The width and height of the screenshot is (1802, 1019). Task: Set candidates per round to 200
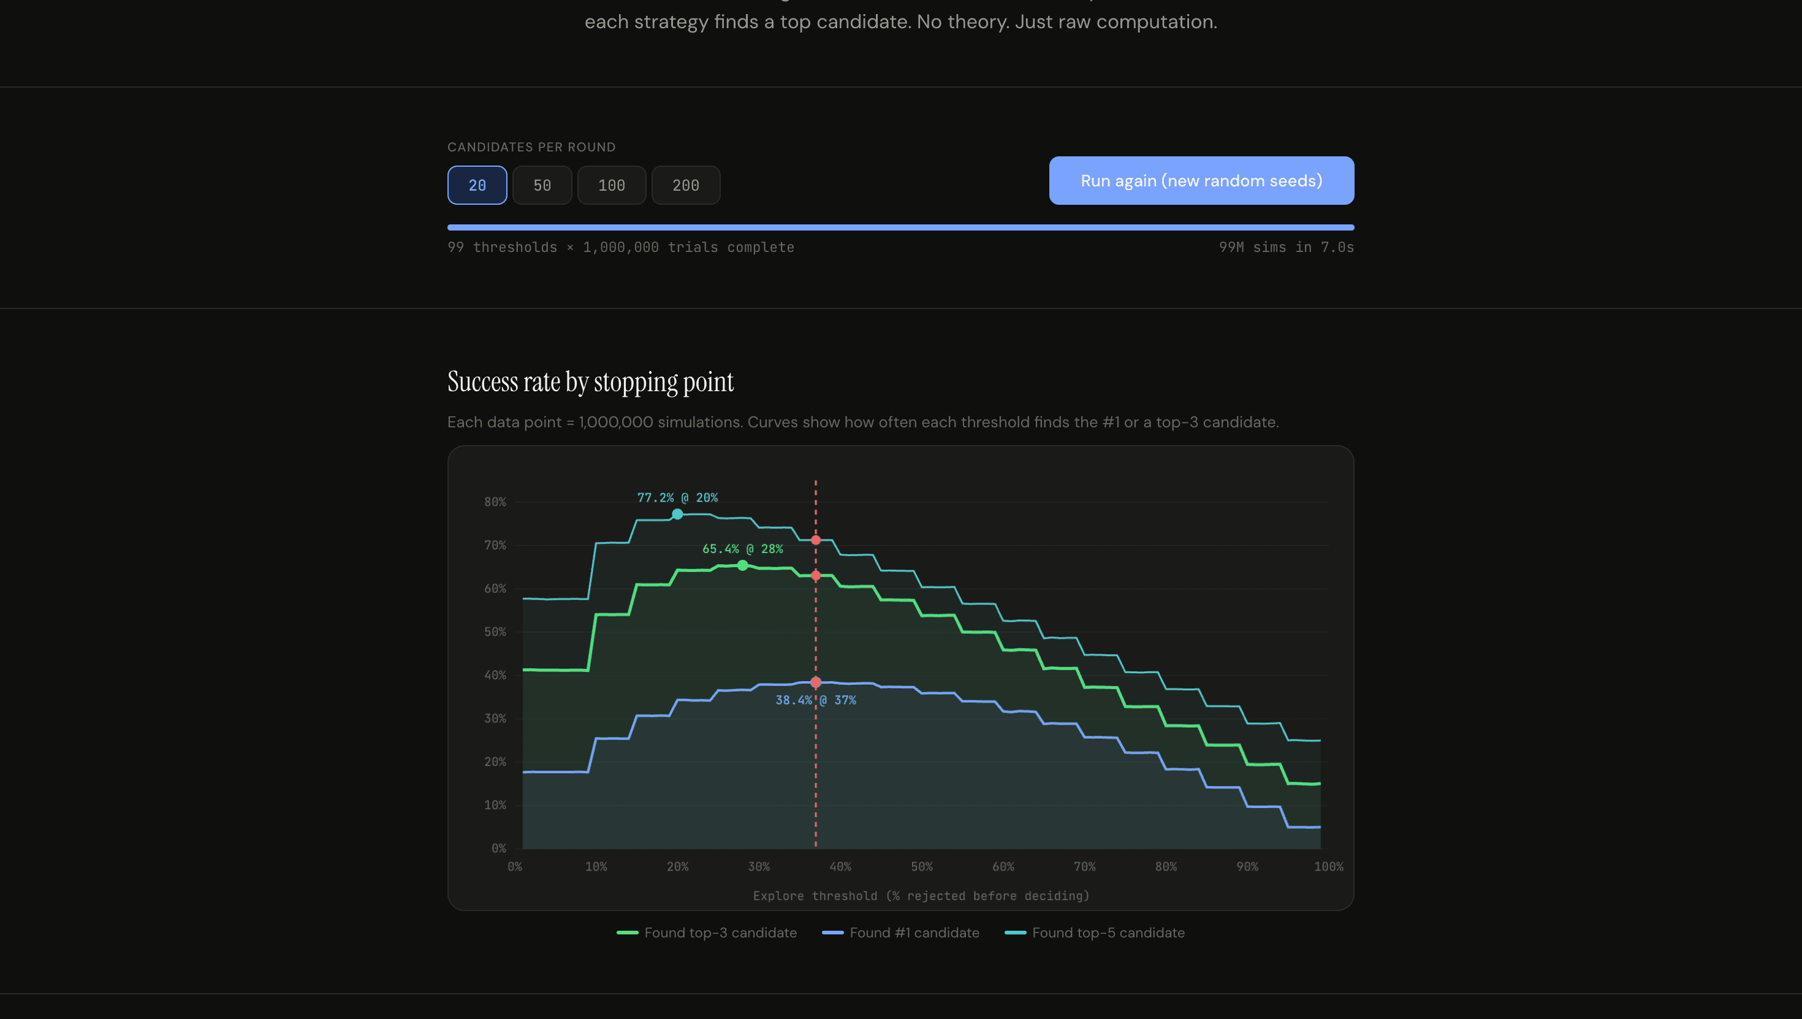click(685, 185)
